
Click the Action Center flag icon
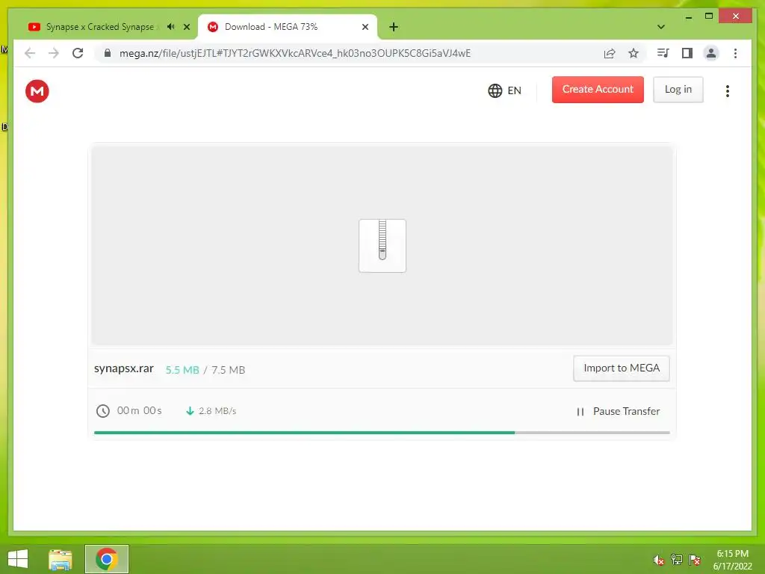pyautogui.click(x=695, y=560)
